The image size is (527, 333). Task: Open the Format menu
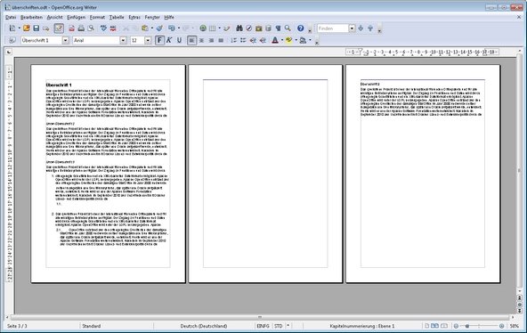97,17
